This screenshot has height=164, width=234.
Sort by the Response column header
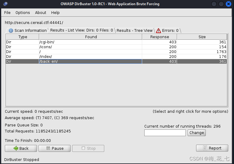pyautogui.click(x=159, y=37)
